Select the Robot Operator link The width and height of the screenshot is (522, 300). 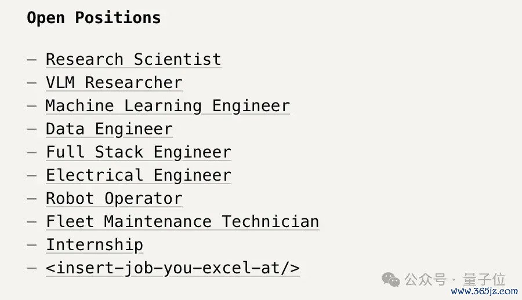point(114,199)
